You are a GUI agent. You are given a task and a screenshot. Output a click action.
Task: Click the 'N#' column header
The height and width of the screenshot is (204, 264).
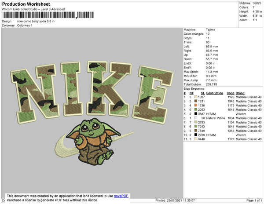pos(191,93)
